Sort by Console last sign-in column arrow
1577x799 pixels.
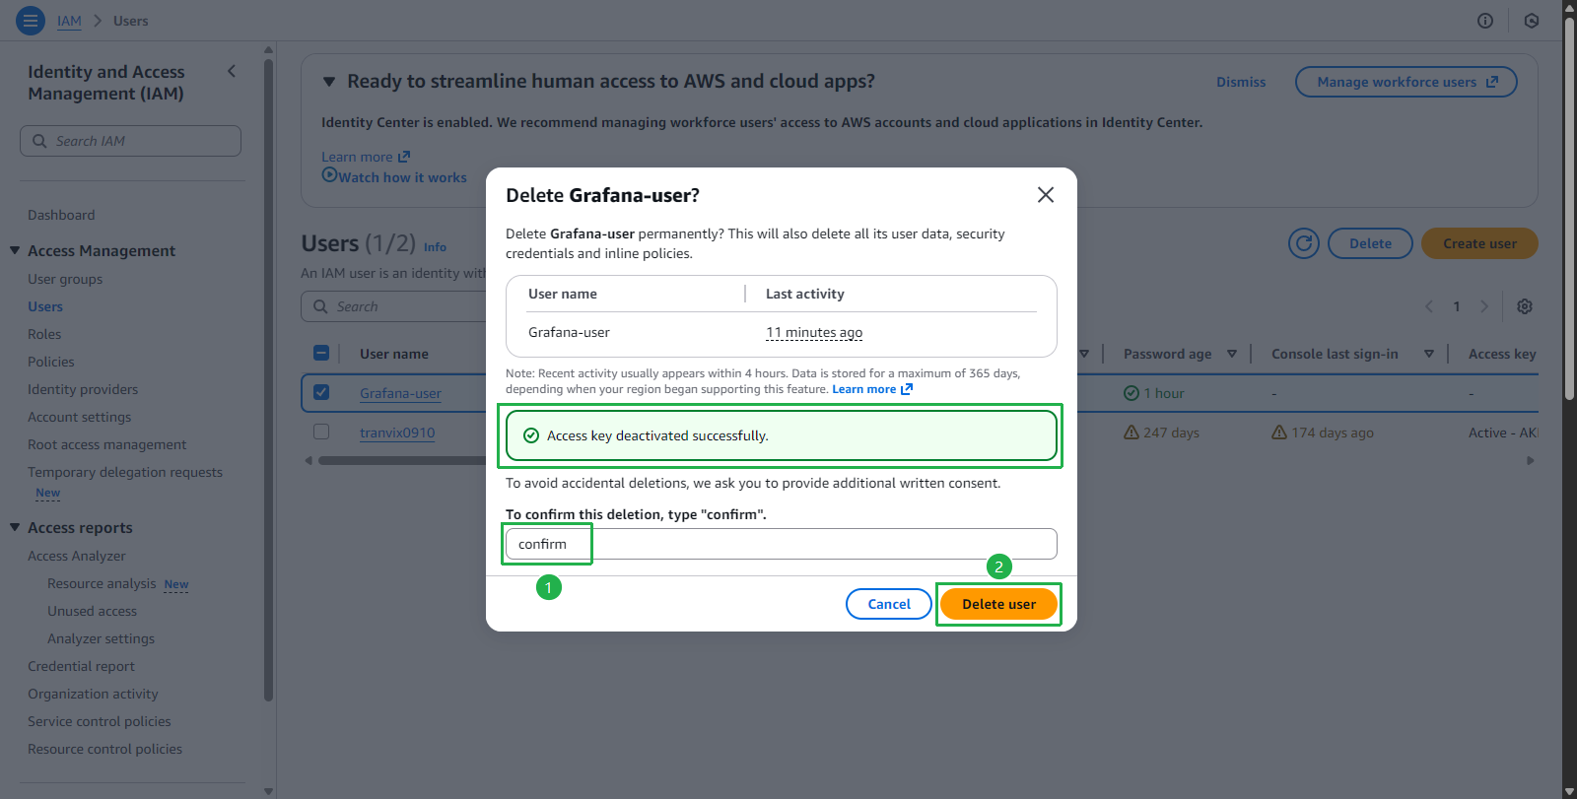point(1429,354)
